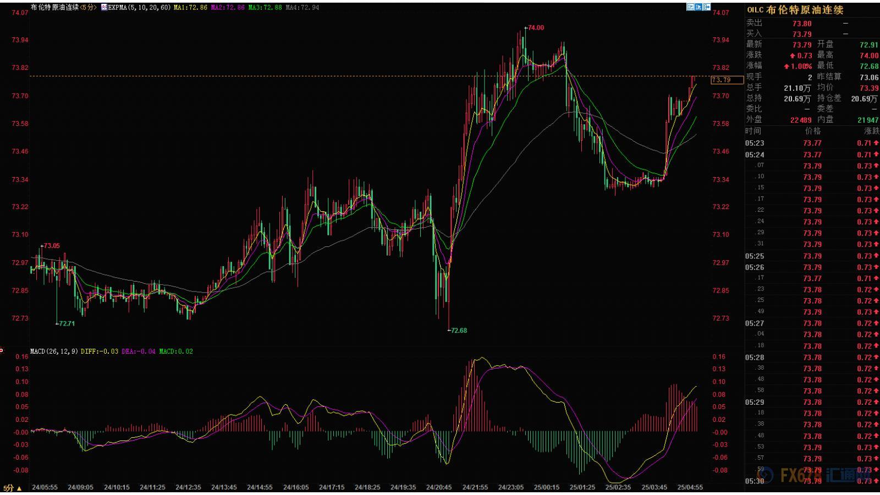
Task: Click the EXPMA(5,10,20,60) indicator label
Action: coord(139,8)
